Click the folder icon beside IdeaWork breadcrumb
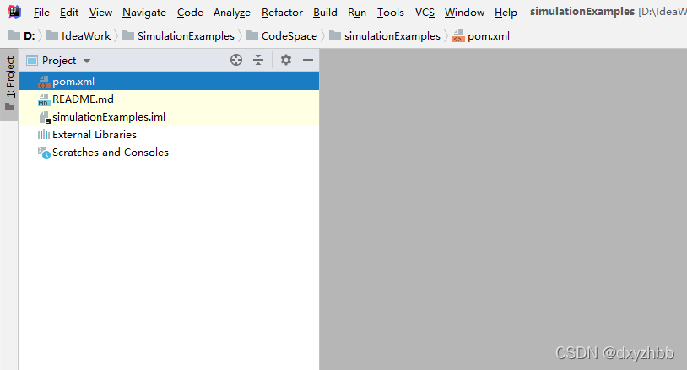 (x=52, y=35)
